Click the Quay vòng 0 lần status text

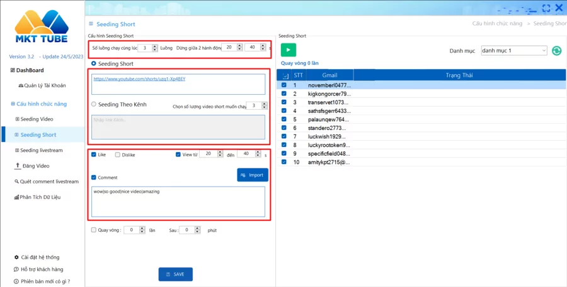299,63
